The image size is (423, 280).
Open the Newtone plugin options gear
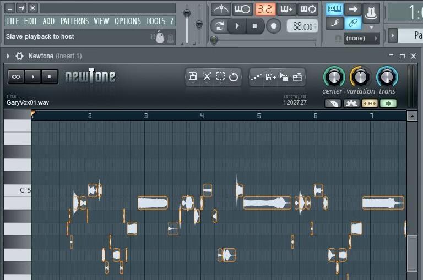tap(19, 56)
